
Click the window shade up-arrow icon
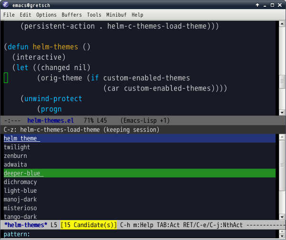coord(257,5)
